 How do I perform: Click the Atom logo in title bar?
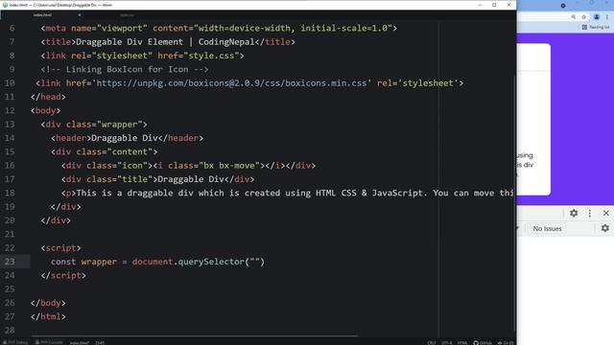click(5, 5)
